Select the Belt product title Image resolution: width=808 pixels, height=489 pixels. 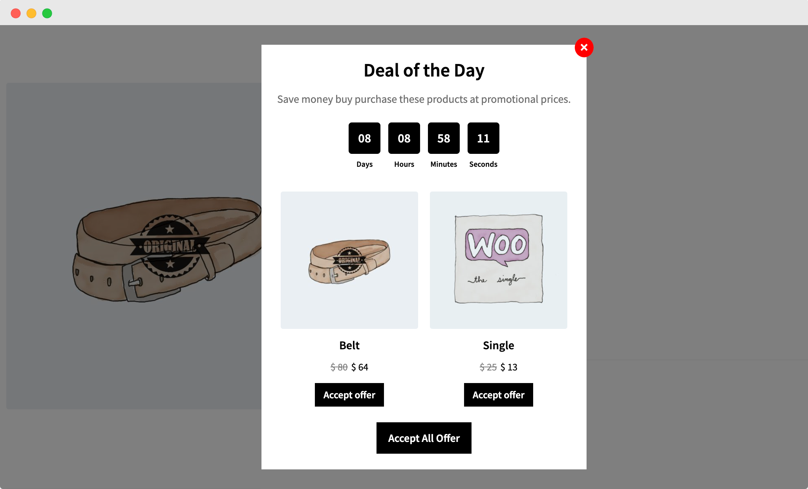pos(349,345)
